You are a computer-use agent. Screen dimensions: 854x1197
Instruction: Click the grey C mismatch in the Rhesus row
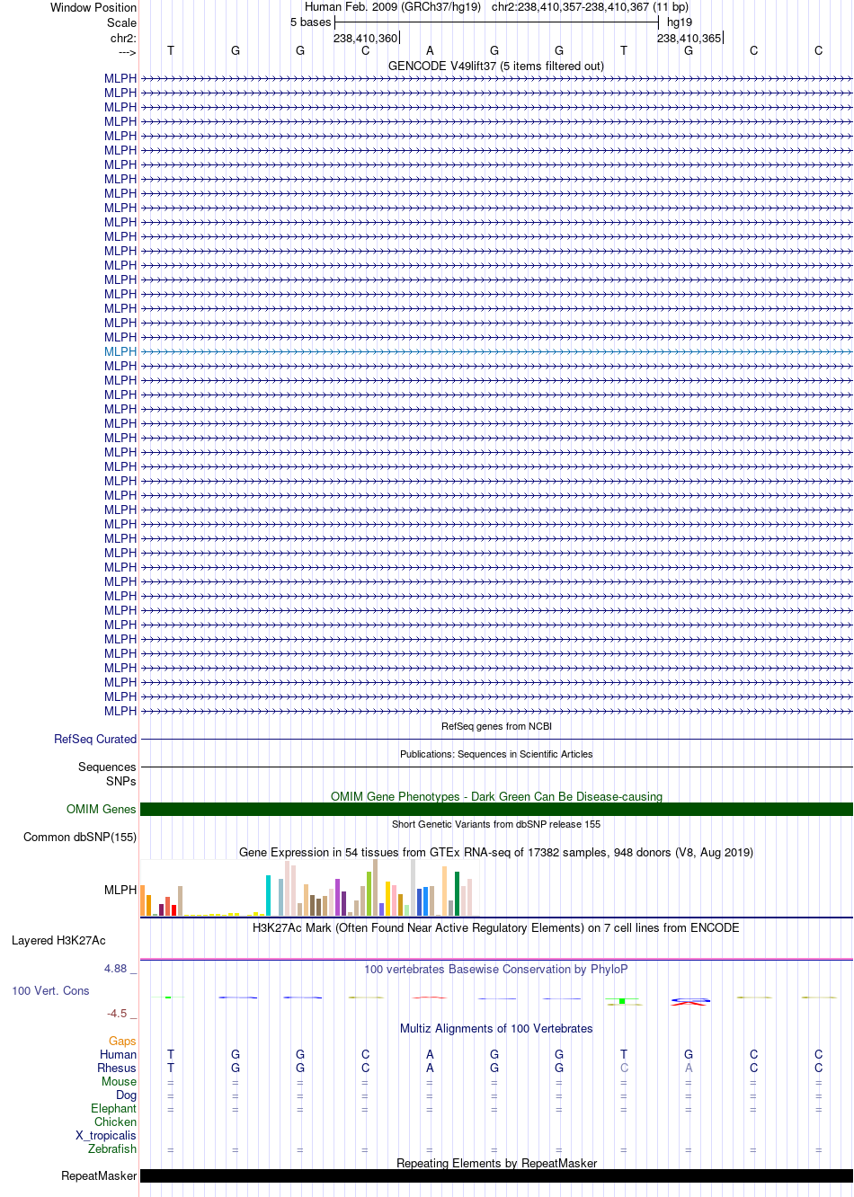(624, 1068)
